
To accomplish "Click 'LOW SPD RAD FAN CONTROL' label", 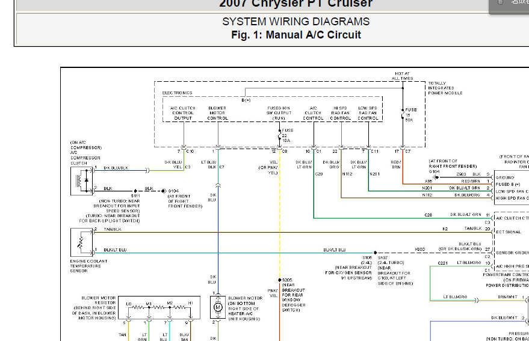I will 368,113.
